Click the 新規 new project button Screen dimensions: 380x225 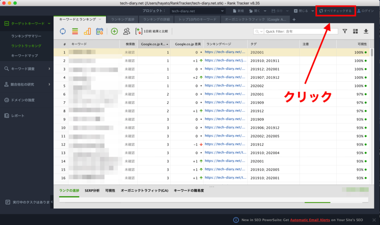[x=239, y=11]
